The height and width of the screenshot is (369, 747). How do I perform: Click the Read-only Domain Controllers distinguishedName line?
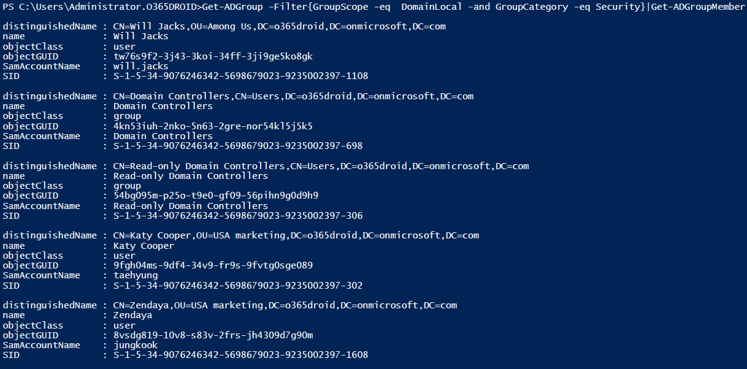click(321, 166)
